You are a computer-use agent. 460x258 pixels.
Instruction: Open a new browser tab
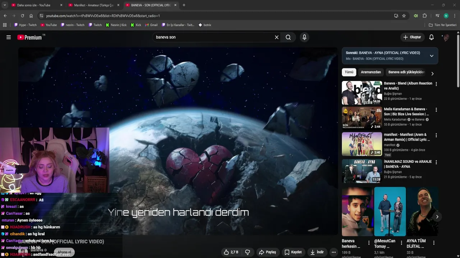(x=184, y=5)
